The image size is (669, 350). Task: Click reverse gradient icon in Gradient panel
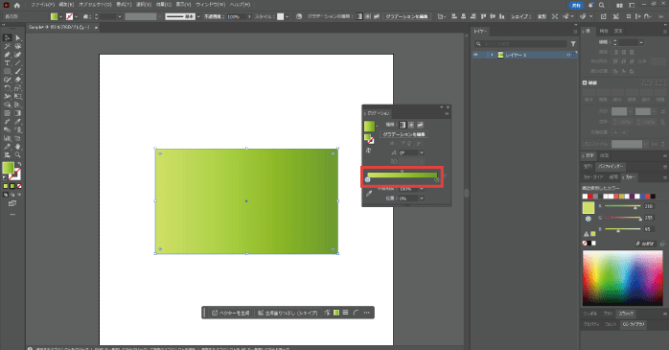pos(369,151)
